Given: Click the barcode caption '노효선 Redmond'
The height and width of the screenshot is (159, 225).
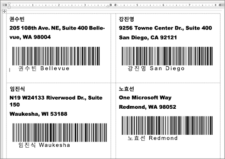Looking at the screenshot, I should (x=153, y=138).
